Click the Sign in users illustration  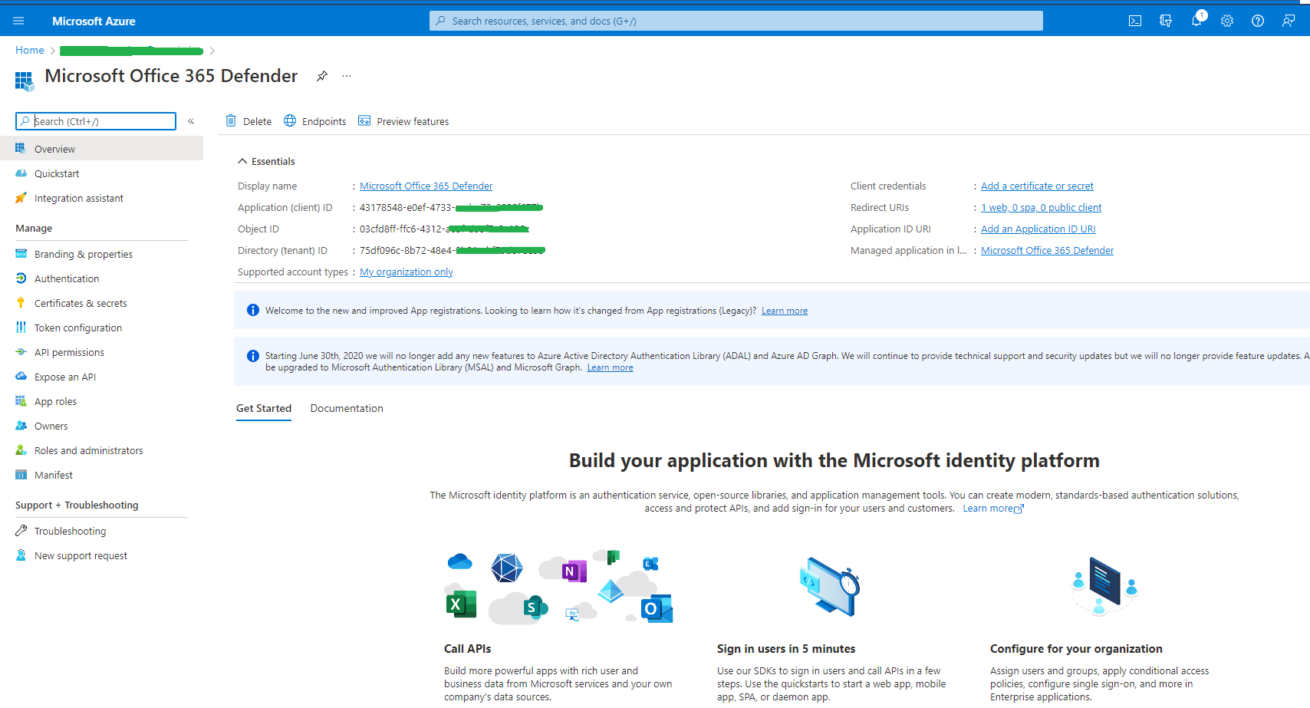829,587
